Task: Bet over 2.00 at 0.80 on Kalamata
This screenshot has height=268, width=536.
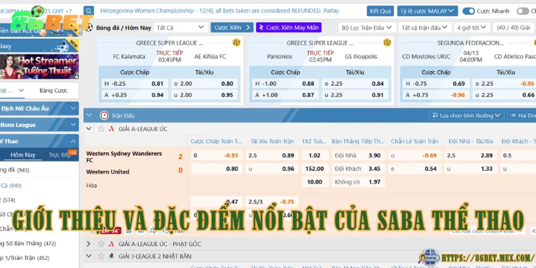Action: 204,84
